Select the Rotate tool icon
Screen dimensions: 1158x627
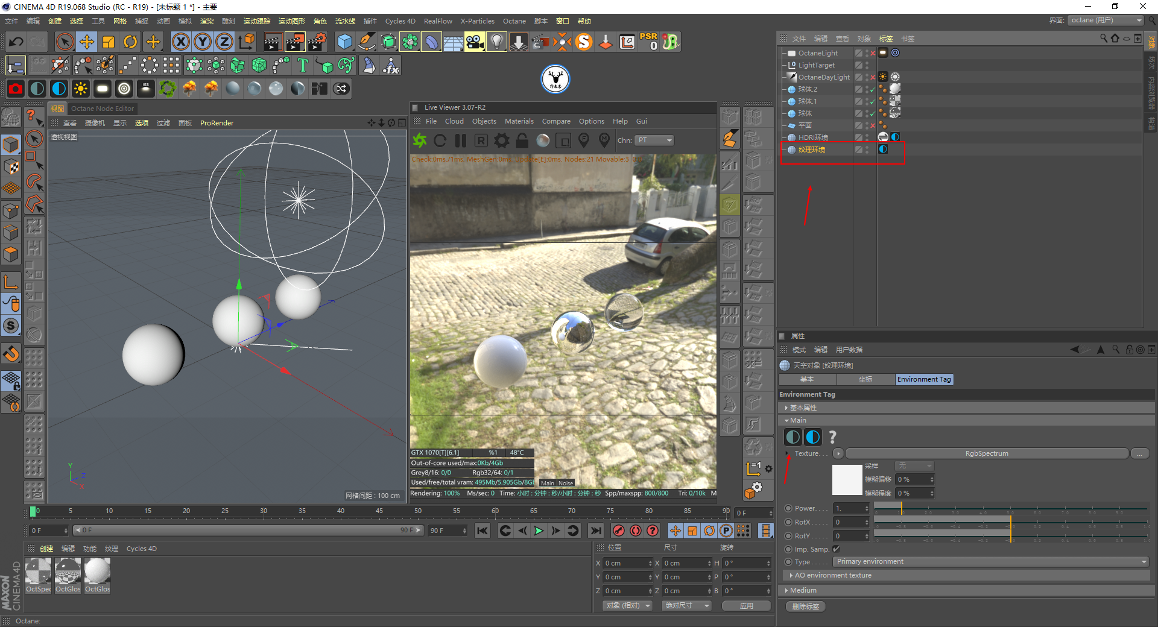(130, 42)
